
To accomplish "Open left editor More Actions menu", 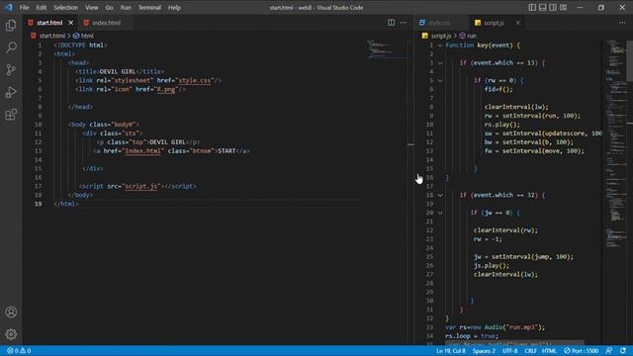I will 404,23.
